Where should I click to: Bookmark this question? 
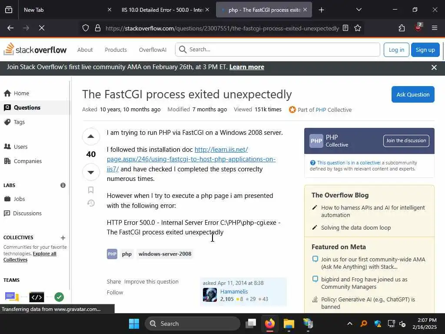[x=91, y=190]
